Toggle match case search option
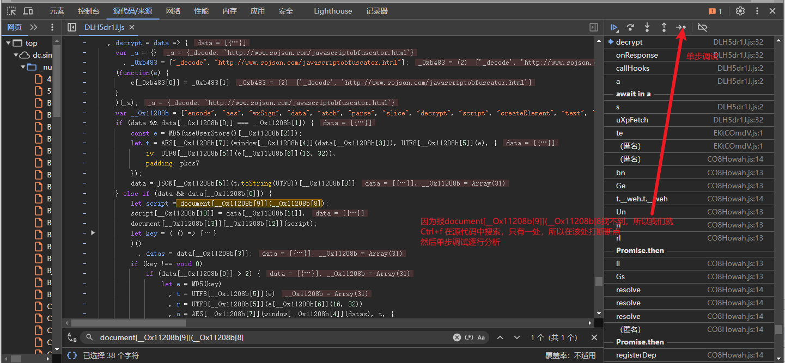The image size is (785, 363). click(x=482, y=337)
